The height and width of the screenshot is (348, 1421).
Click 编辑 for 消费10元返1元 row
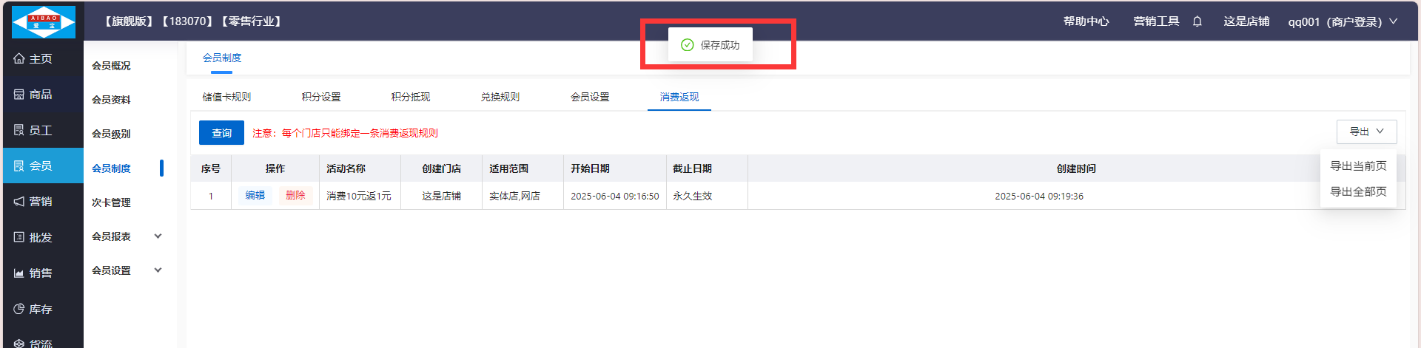point(255,195)
